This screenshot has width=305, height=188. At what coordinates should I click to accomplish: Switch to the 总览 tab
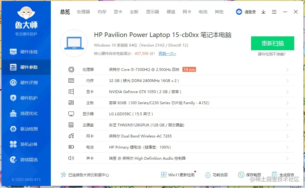(65, 12)
